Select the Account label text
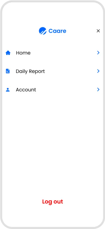The height and width of the screenshot is (229, 105). click(x=26, y=90)
